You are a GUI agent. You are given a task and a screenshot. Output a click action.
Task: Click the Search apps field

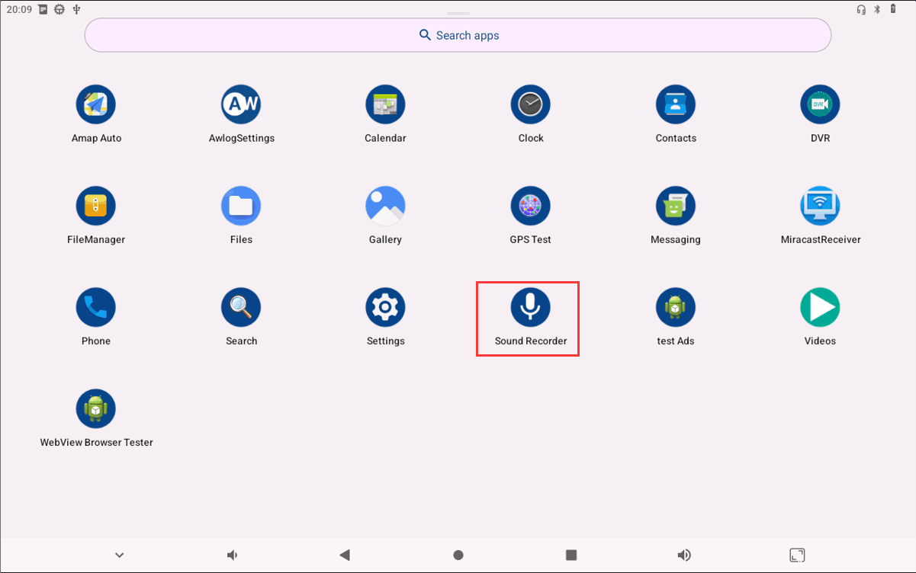pyautogui.click(x=458, y=35)
